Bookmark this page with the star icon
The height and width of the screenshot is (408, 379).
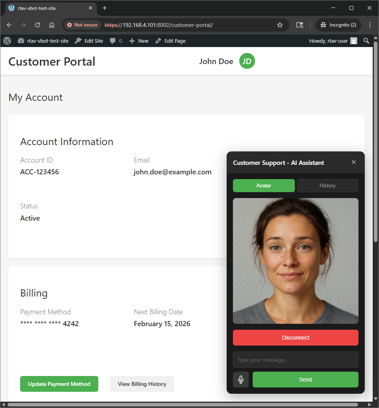(x=280, y=25)
